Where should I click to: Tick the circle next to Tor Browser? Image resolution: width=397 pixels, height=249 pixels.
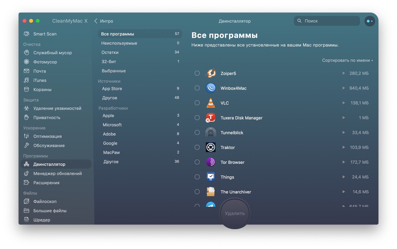click(x=197, y=162)
